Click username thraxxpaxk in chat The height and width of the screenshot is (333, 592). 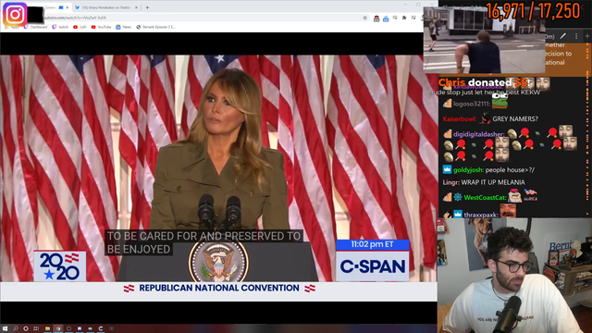click(481, 215)
